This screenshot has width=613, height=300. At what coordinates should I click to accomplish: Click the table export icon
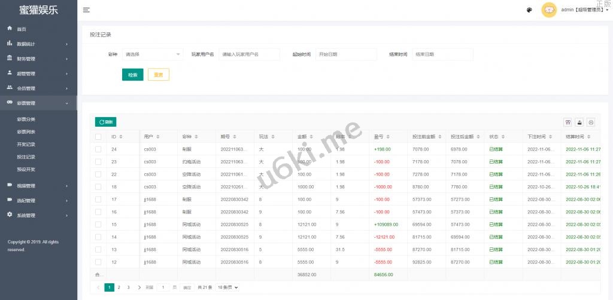point(579,122)
